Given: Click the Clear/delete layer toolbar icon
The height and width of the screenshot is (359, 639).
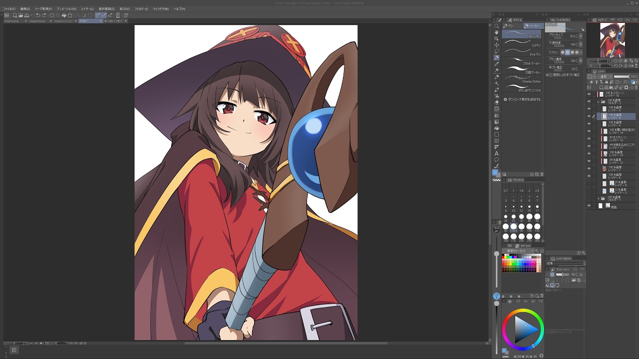Looking at the screenshot, I should coord(52,15).
